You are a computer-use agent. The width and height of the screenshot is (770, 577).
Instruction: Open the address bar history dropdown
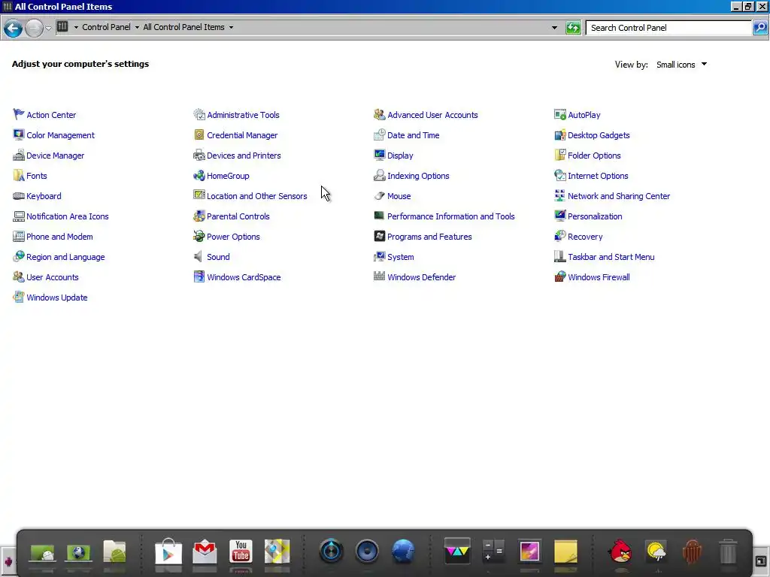(x=554, y=28)
